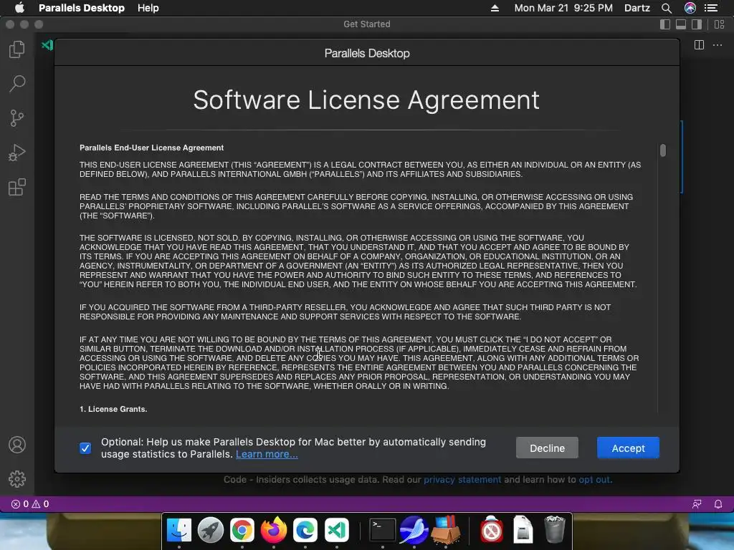
Task: Open the Extensions view in VS Code
Action: 17,187
